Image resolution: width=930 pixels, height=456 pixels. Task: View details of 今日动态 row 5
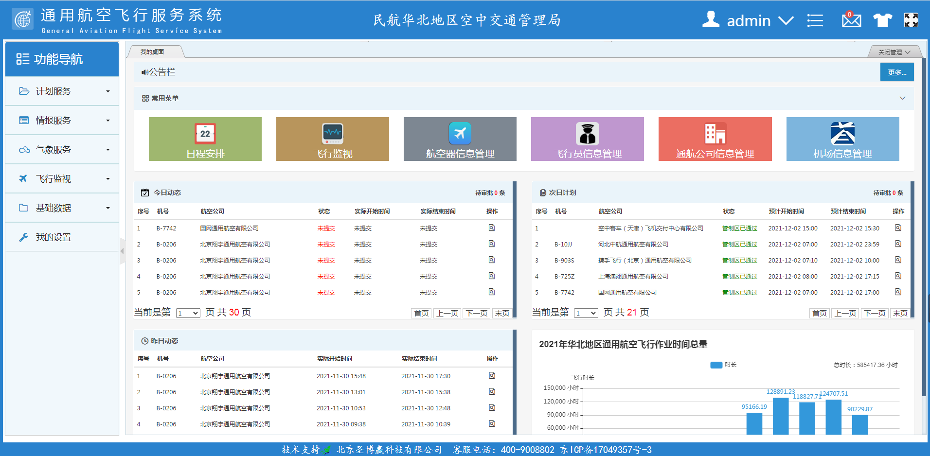[492, 292]
